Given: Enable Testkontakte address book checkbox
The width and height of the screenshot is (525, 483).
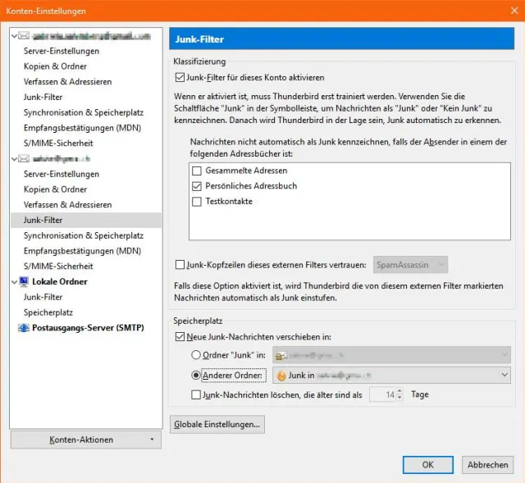Looking at the screenshot, I should 197,202.
